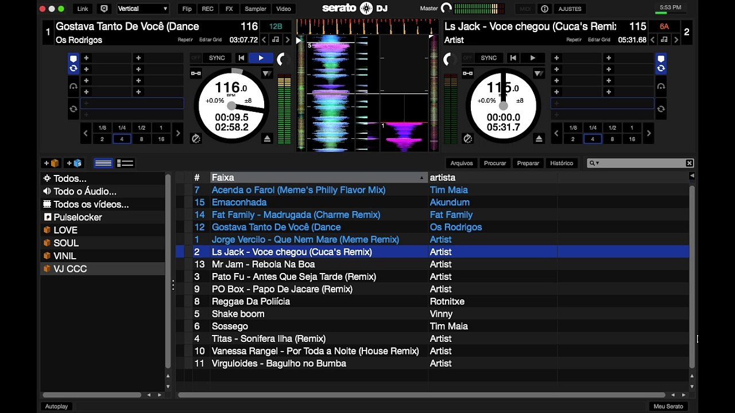The image size is (735, 413).
Task: Show longer loop sizes on deck 1
Action: tap(178, 133)
